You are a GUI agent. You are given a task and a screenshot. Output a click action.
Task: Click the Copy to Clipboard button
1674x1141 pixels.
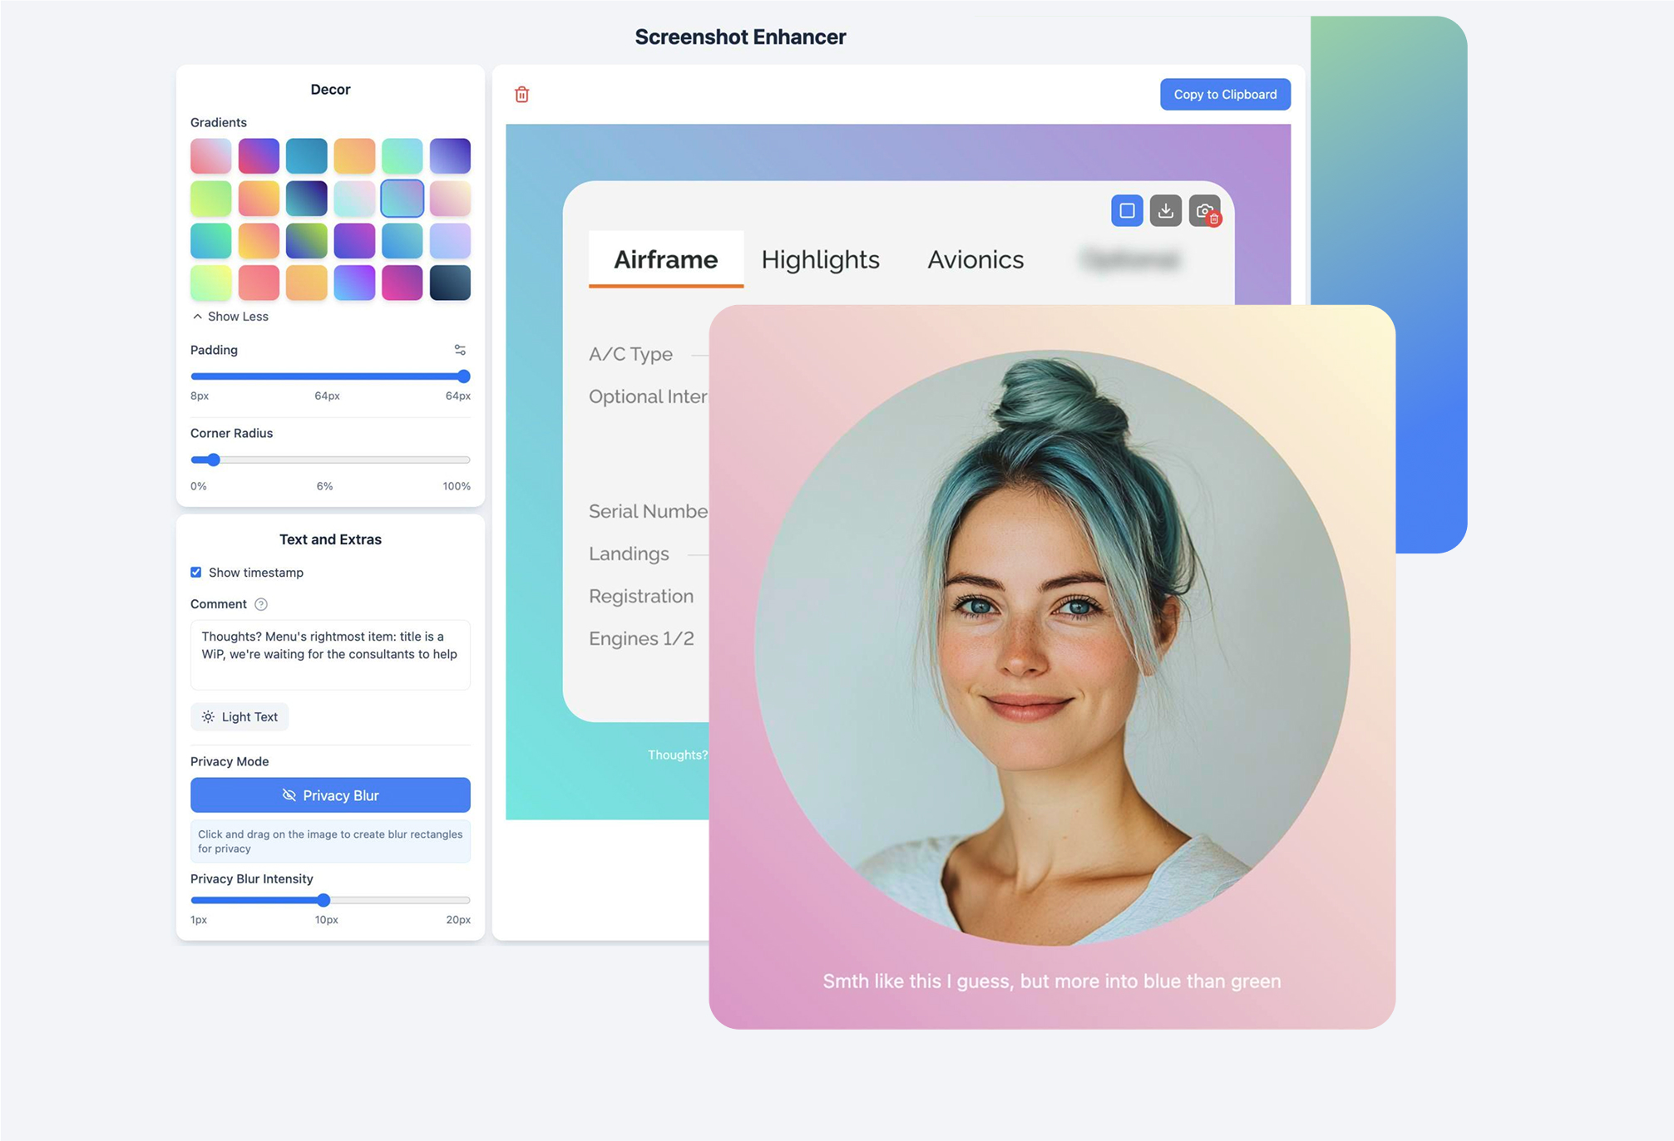1224,95
